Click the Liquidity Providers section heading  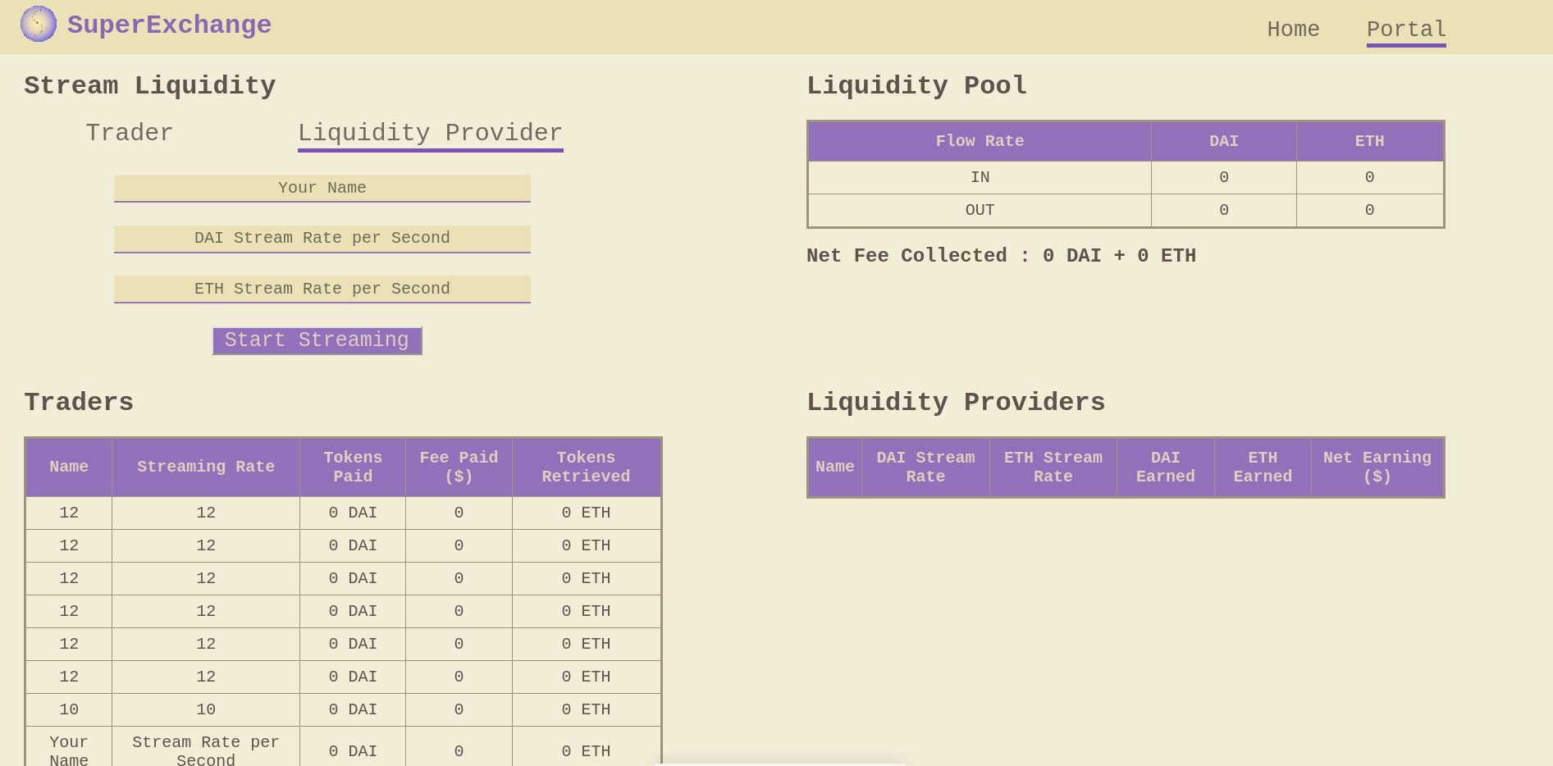[x=956, y=402]
